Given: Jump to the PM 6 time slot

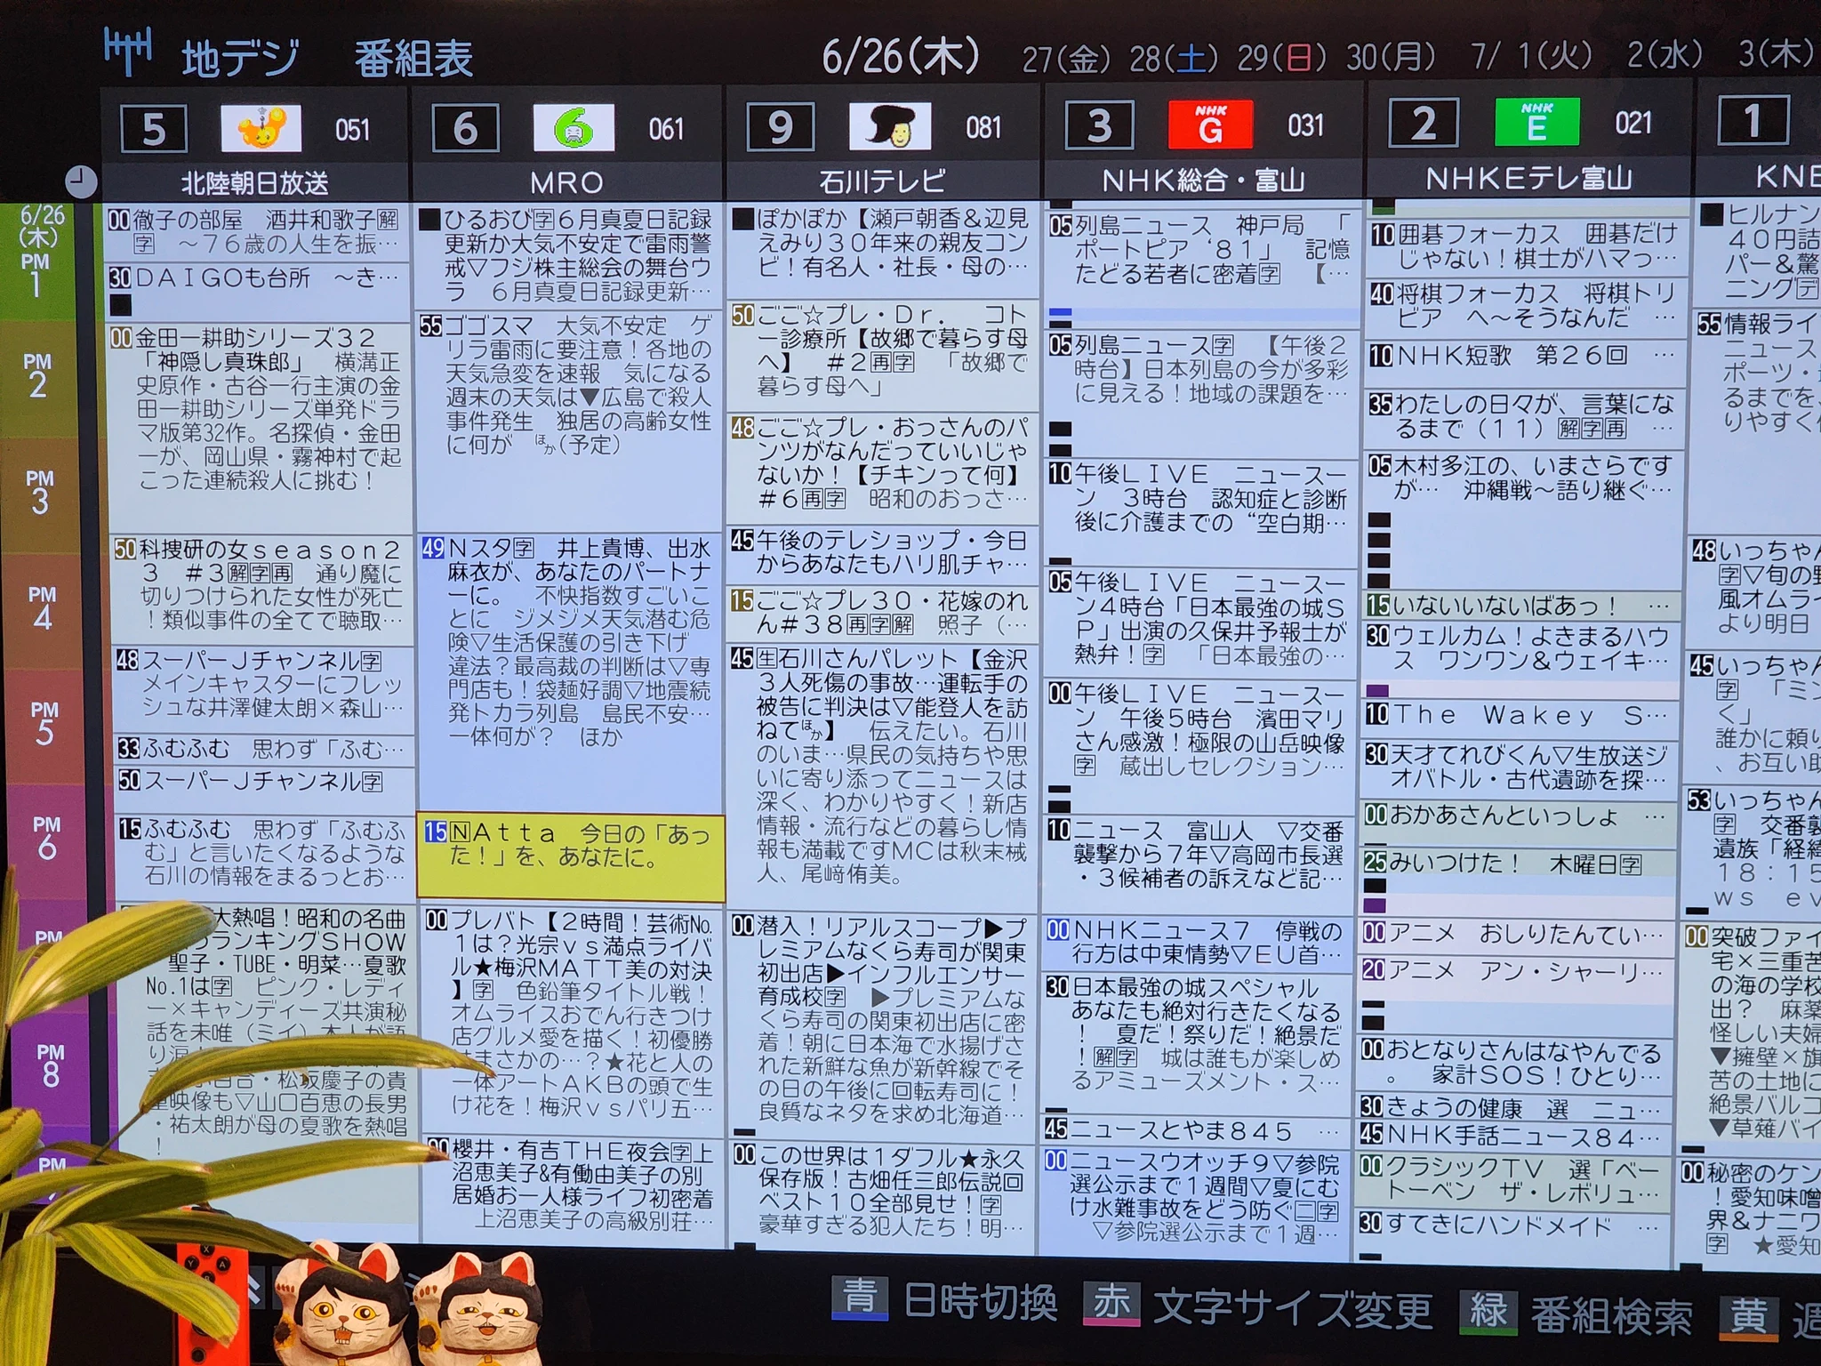Looking at the screenshot, I should [x=46, y=839].
